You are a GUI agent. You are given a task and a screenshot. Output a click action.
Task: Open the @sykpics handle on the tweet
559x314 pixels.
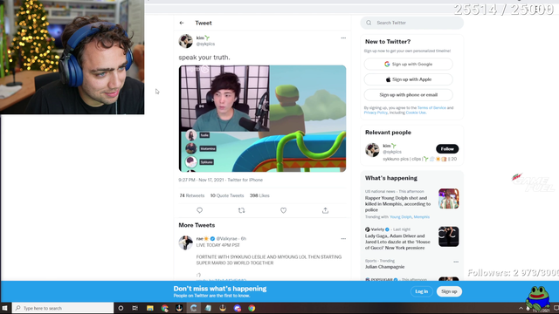coord(205,44)
